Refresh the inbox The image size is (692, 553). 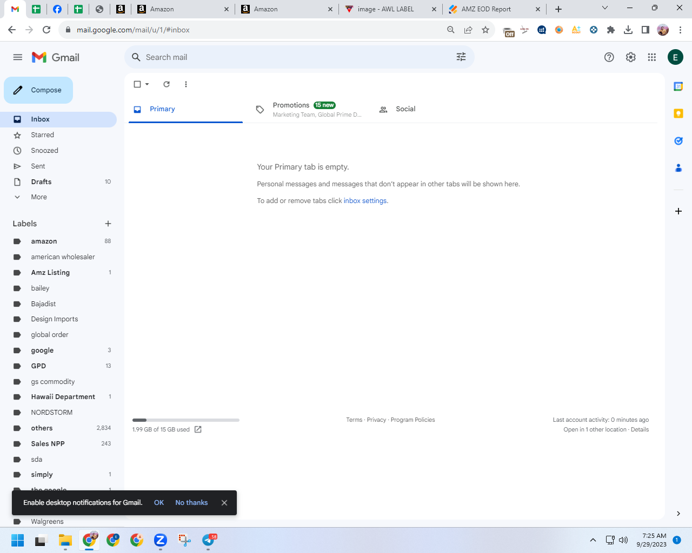[167, 84]
